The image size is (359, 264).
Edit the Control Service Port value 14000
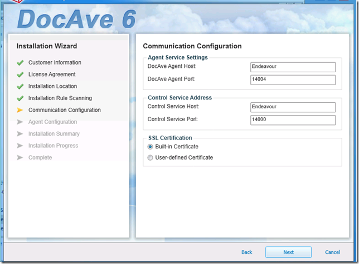tap(293, 120)
